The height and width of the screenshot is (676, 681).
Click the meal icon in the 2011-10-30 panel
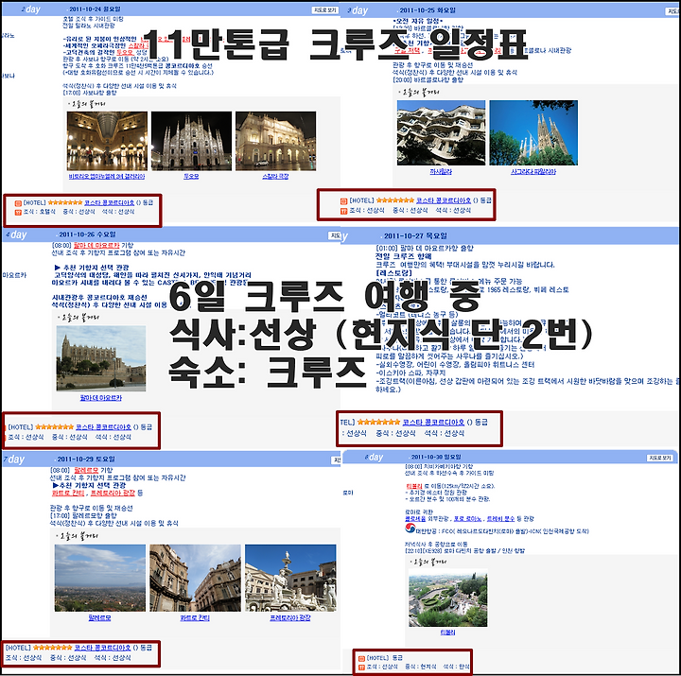(361, 667)
